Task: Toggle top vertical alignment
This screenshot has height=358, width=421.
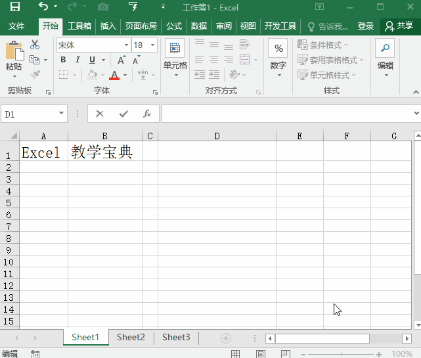Action: coord(200,43)
